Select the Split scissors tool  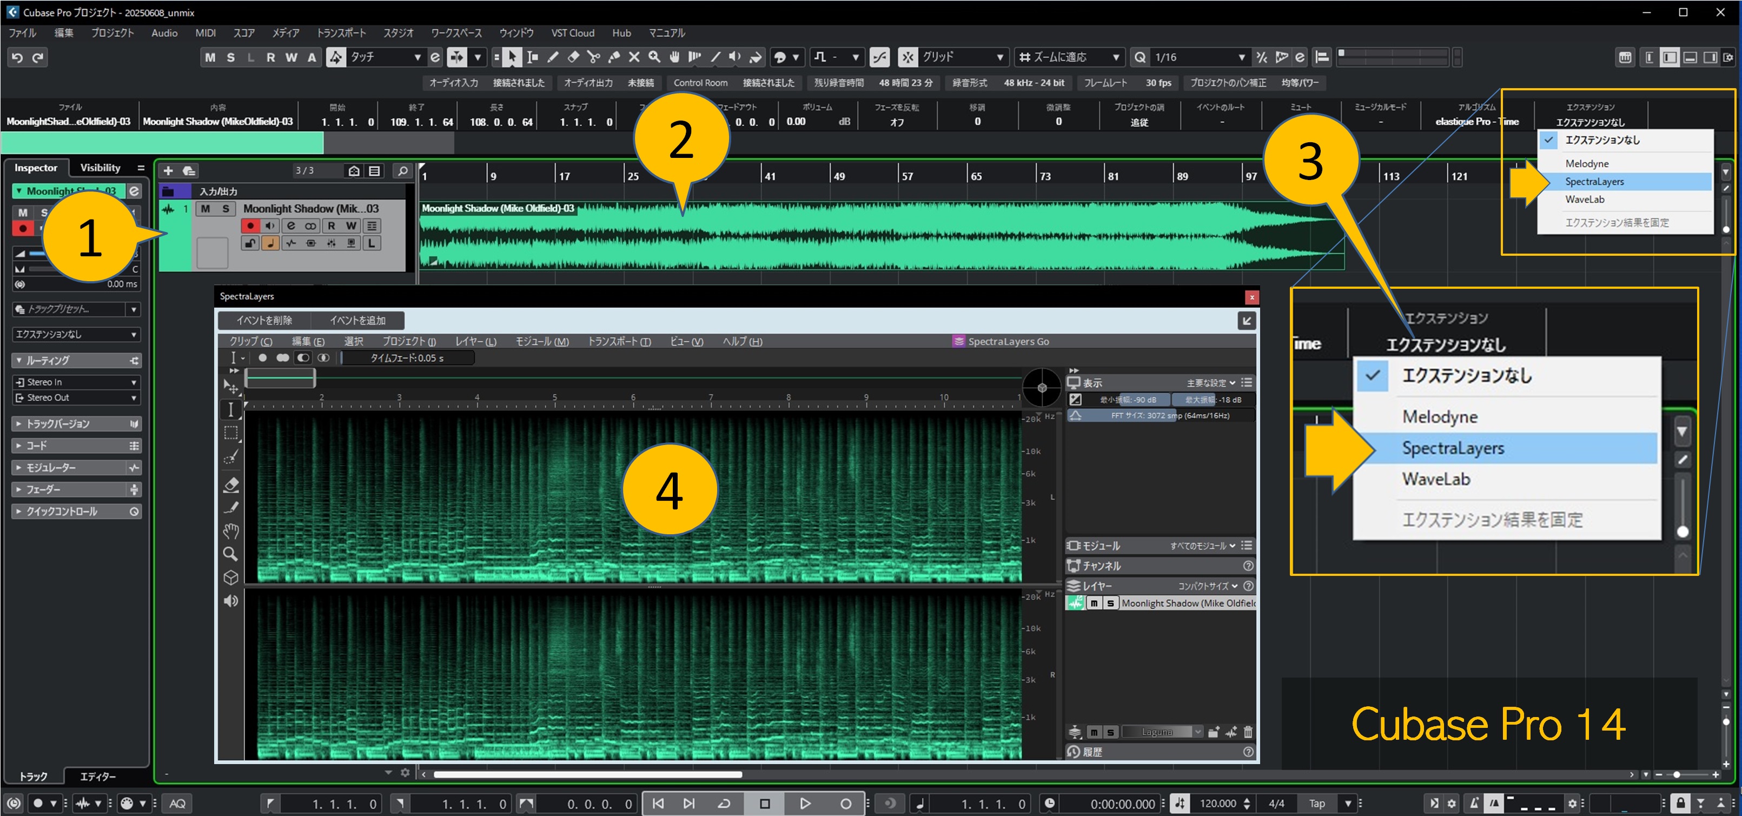(594, 57)
